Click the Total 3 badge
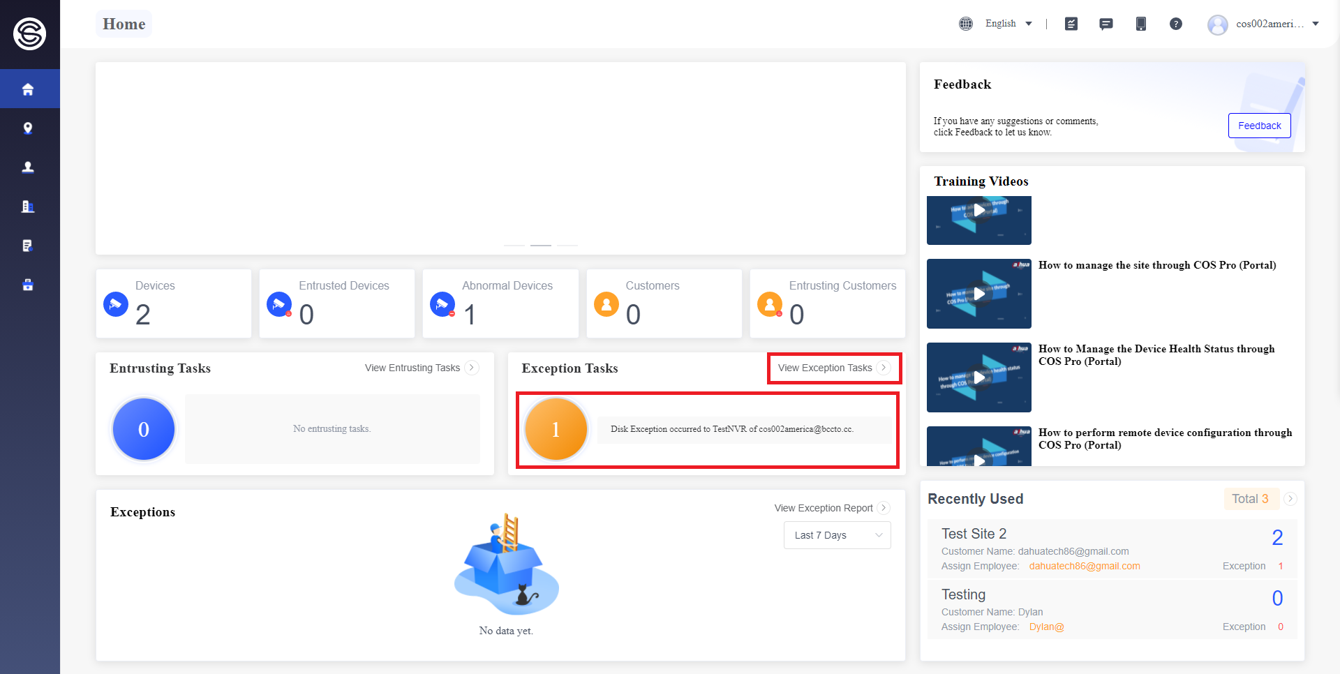The image size is (1340, 674). pyautogui.click(x=1251, y=499)
